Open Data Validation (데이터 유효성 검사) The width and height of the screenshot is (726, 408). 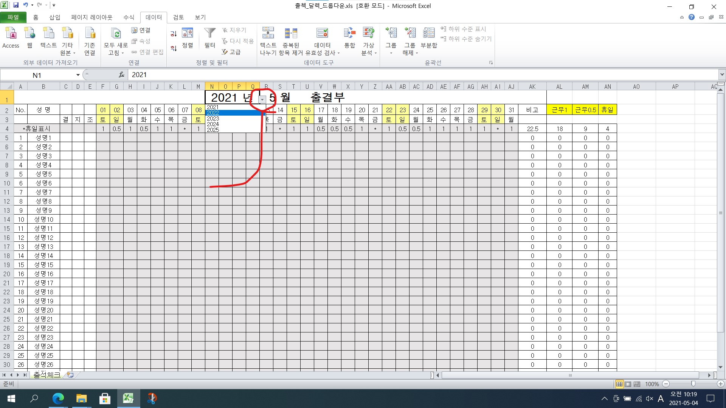(322, 41)
